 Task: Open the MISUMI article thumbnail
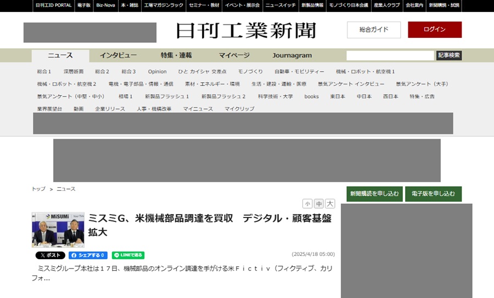[x=58, y=230]
